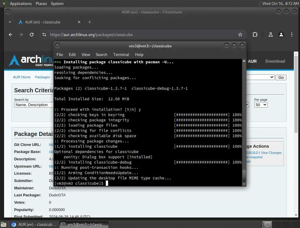Open the Applications menu

pos(21,4)
